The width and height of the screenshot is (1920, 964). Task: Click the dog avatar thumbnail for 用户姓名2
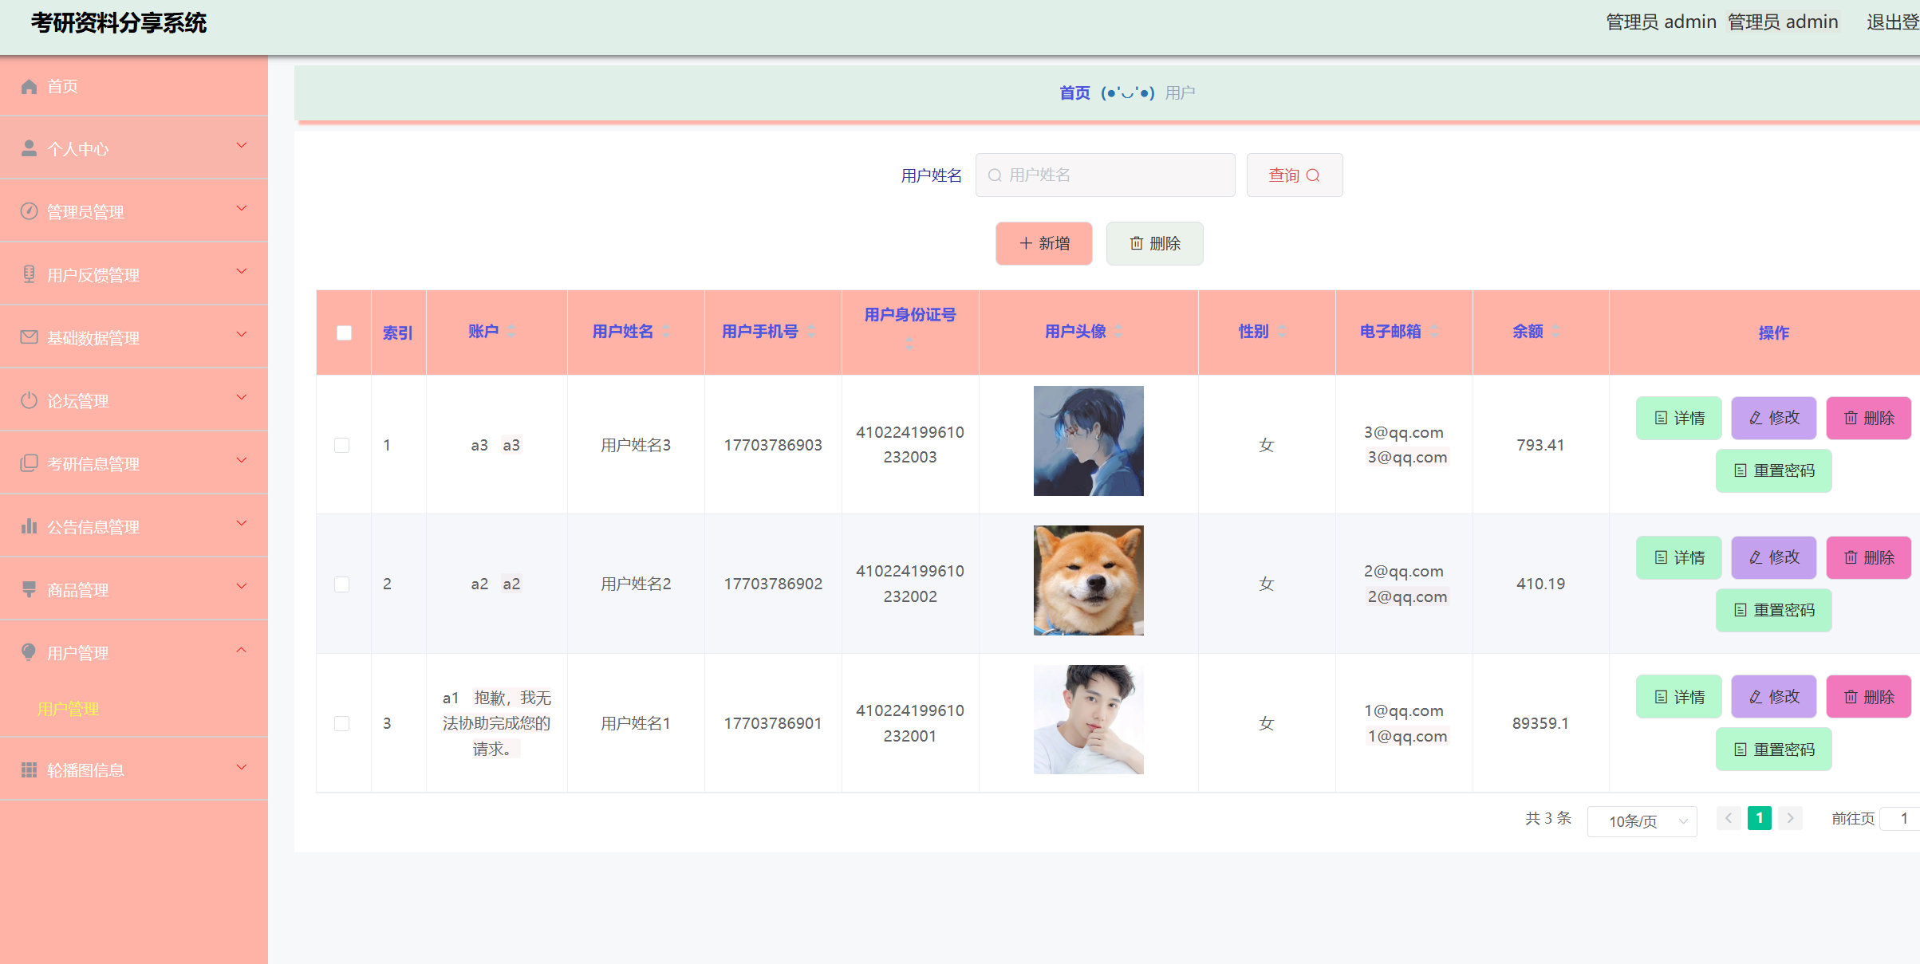coord(1088,580)
